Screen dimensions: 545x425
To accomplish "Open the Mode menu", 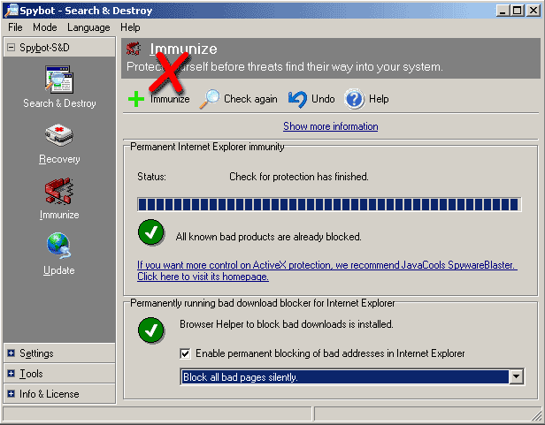I will point(44,27).
